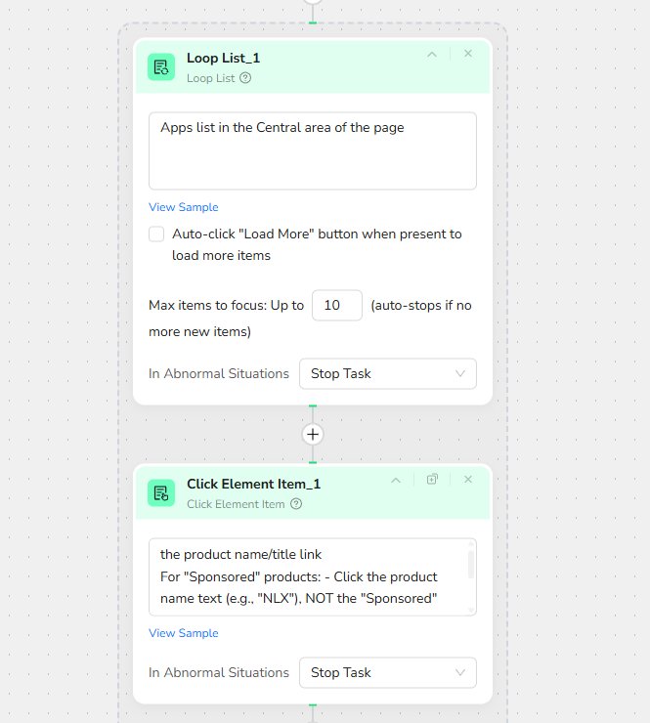
Task: Open help for Click Element Item
Action: 296,504
